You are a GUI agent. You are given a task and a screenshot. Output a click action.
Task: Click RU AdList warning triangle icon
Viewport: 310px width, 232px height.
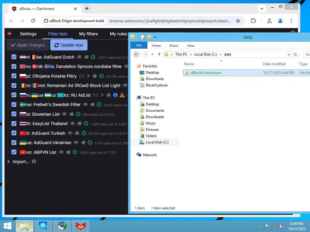(122, 95)
